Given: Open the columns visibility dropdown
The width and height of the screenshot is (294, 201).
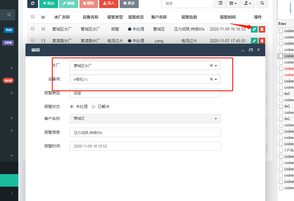Looking at the screenshot, I should point(233,3).
